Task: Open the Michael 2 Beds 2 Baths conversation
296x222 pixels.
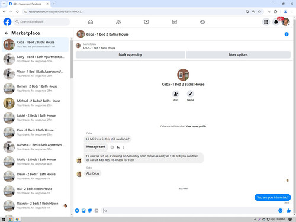Action: point(35,103)
